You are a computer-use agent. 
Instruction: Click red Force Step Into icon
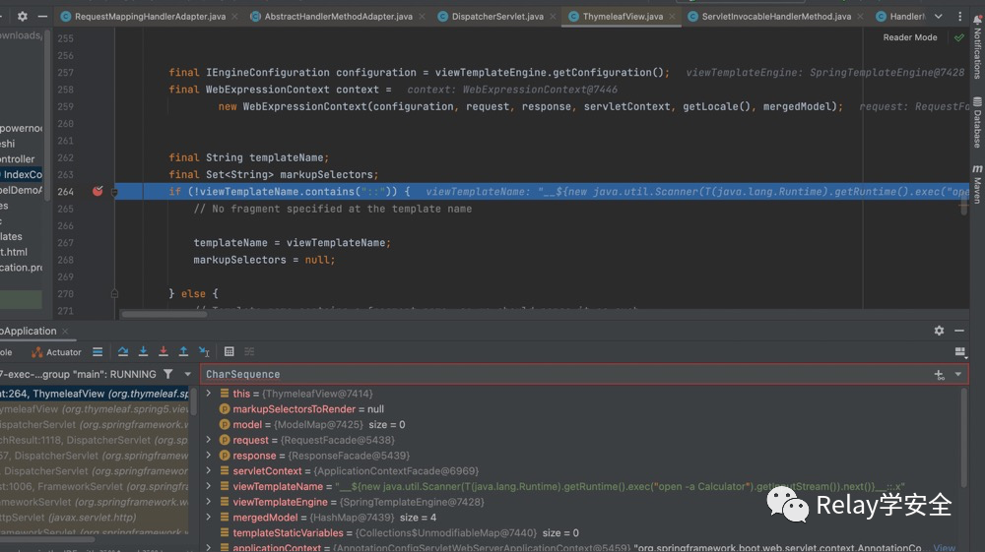coord(164,352)
